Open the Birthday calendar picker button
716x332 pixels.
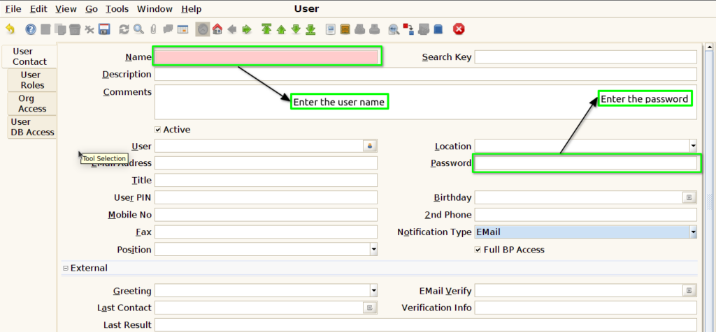(689, 197)
